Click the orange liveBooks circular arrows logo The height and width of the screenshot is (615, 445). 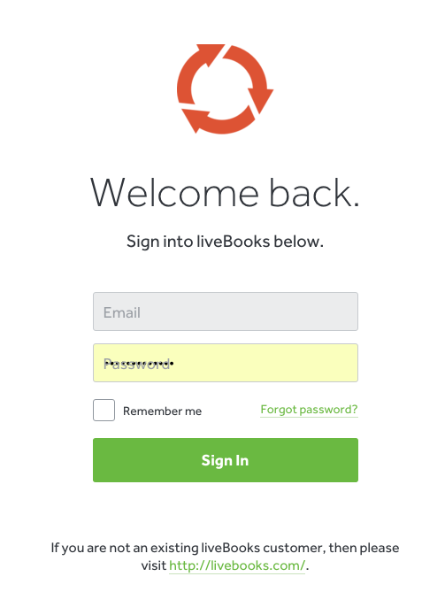(x=225, y=89)
